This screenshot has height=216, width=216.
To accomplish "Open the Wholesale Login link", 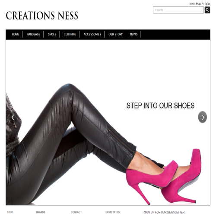I will 200,4.
